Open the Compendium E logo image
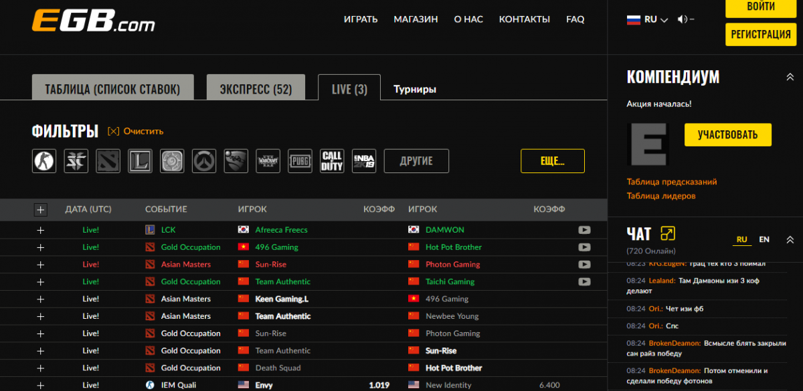 [648, 144]
